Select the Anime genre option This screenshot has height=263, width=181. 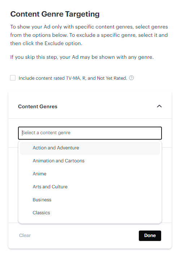click(x=90, y=174)
